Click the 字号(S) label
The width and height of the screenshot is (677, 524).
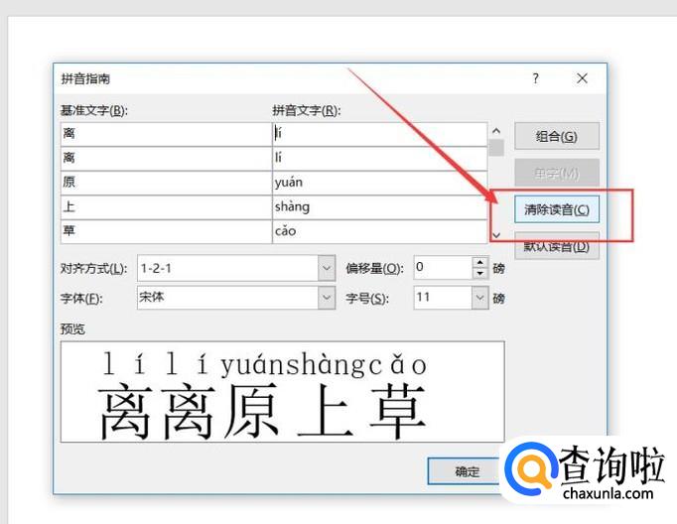pos(367,299)
